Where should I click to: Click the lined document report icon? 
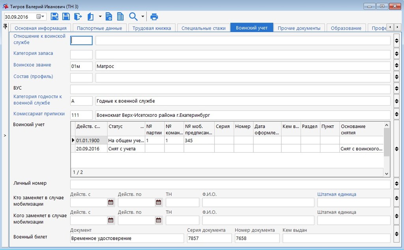click(120, 17)
